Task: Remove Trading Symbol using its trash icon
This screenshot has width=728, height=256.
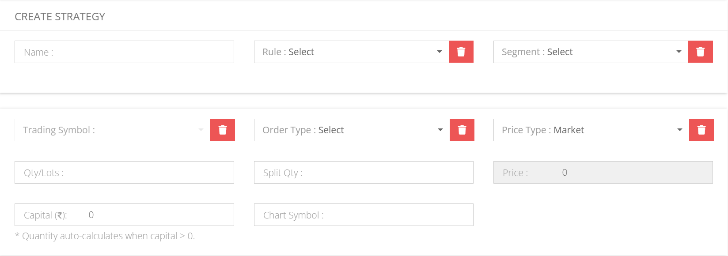Action: (222, 130)
